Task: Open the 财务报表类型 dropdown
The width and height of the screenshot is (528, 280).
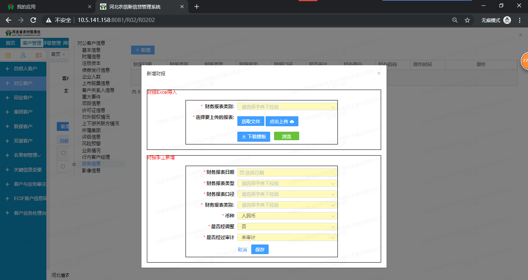Action: point(287,183)
